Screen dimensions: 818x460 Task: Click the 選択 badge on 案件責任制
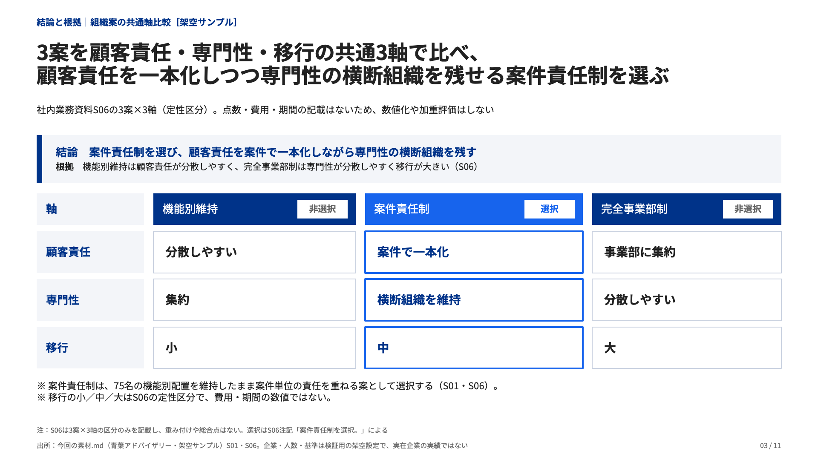tap(549, 209)
